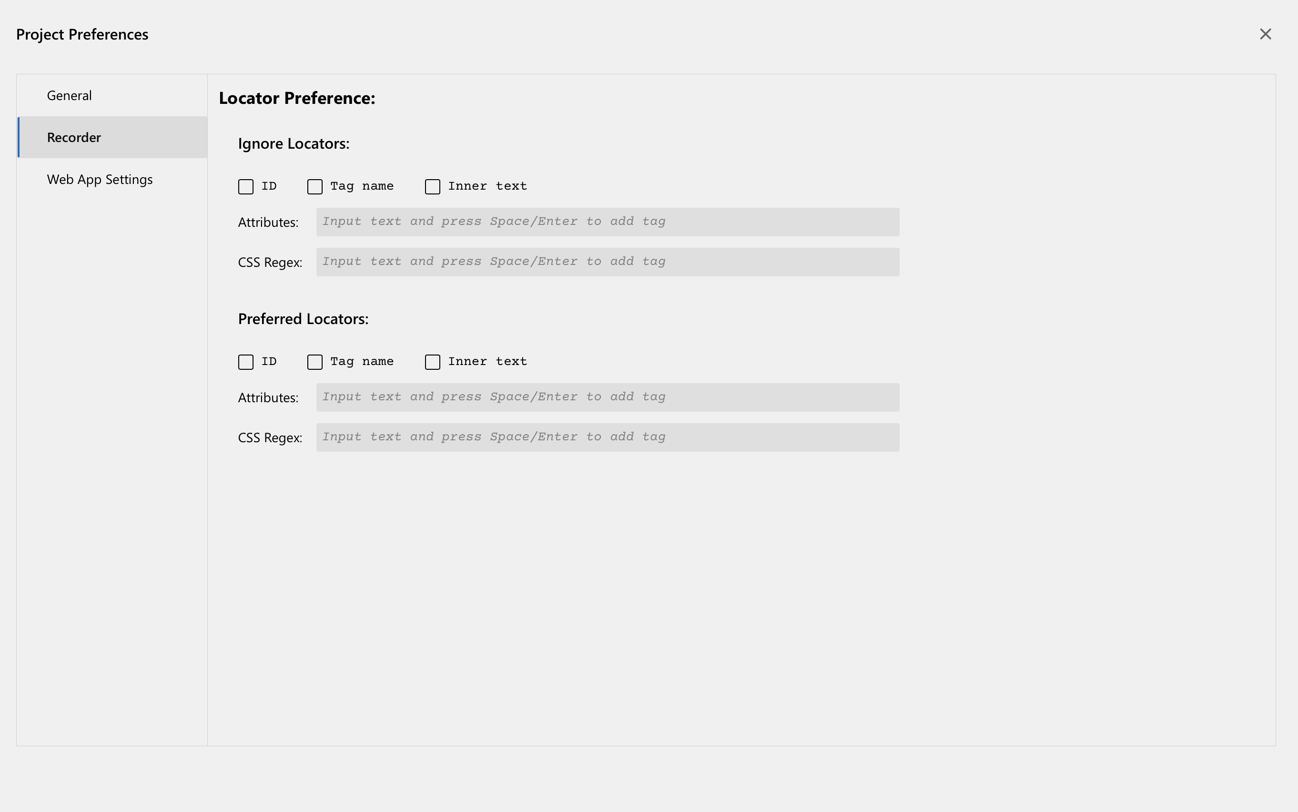Screen dimensions: 1298x812
Task: Click the Attributes label in Ignore Locators
Action: (x=268, y=221)
